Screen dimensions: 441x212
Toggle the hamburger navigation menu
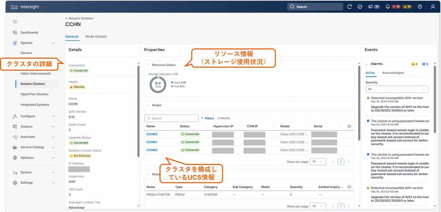pos(15,22)
